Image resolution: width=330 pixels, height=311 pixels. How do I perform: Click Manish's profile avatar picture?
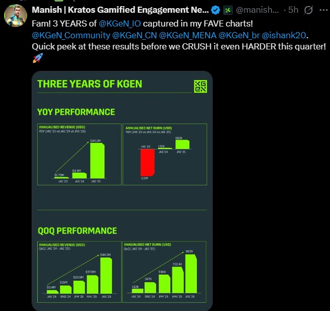pyautogui.click(x=15, y=16)
